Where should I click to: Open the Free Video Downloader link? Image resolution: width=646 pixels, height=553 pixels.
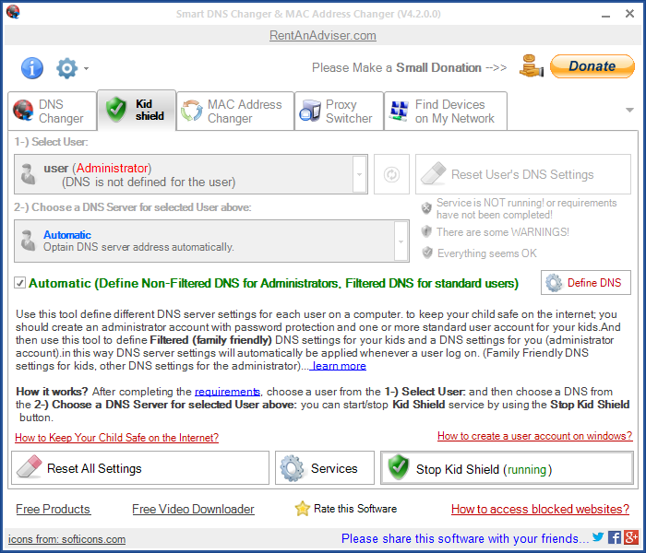193,509
